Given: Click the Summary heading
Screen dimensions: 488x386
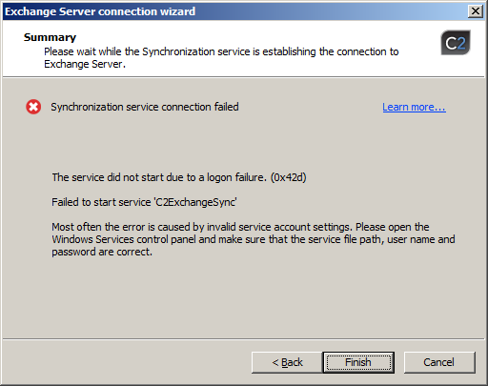Looking at the screenshot, I should (50, 37).
